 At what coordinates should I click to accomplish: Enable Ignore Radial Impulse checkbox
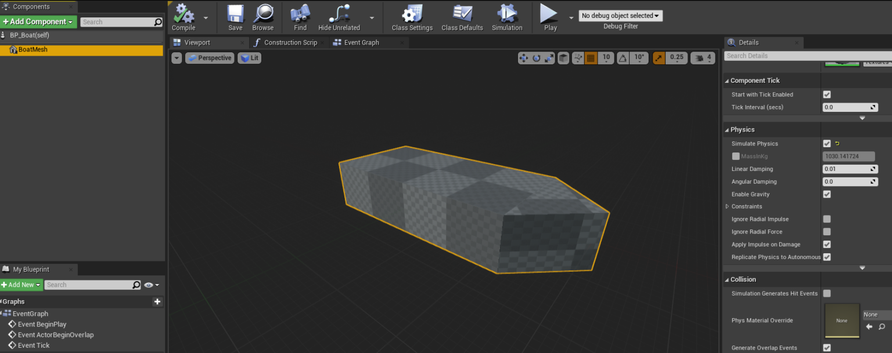pyautogui.click(x=827, y=219)
